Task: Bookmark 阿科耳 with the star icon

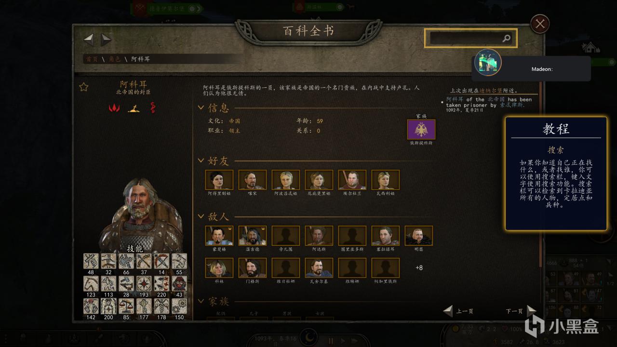Action: click(x=84, y=87)
